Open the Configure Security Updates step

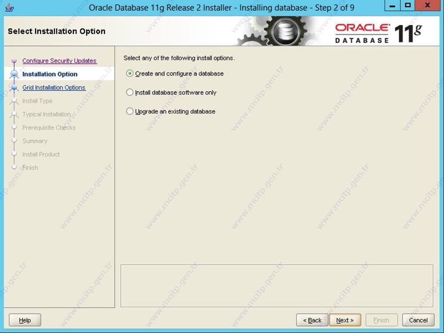point(60,61)
